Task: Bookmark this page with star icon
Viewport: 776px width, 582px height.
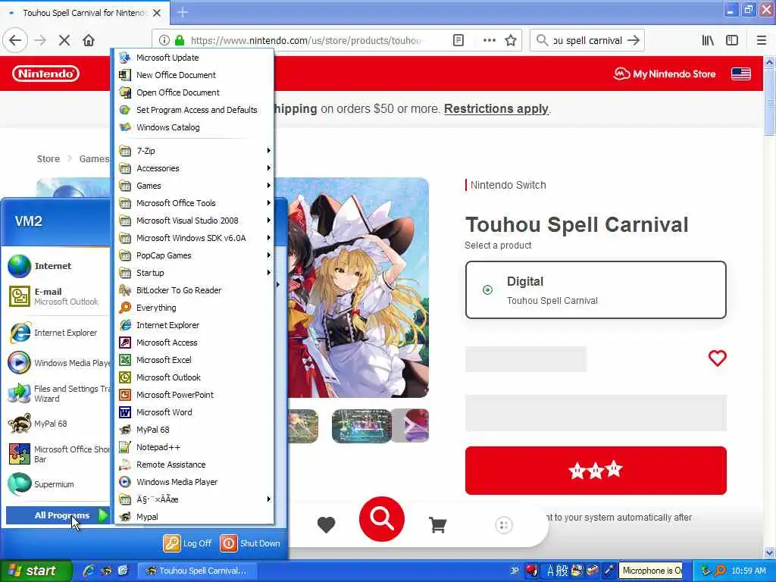Action: tap(511, 40)
